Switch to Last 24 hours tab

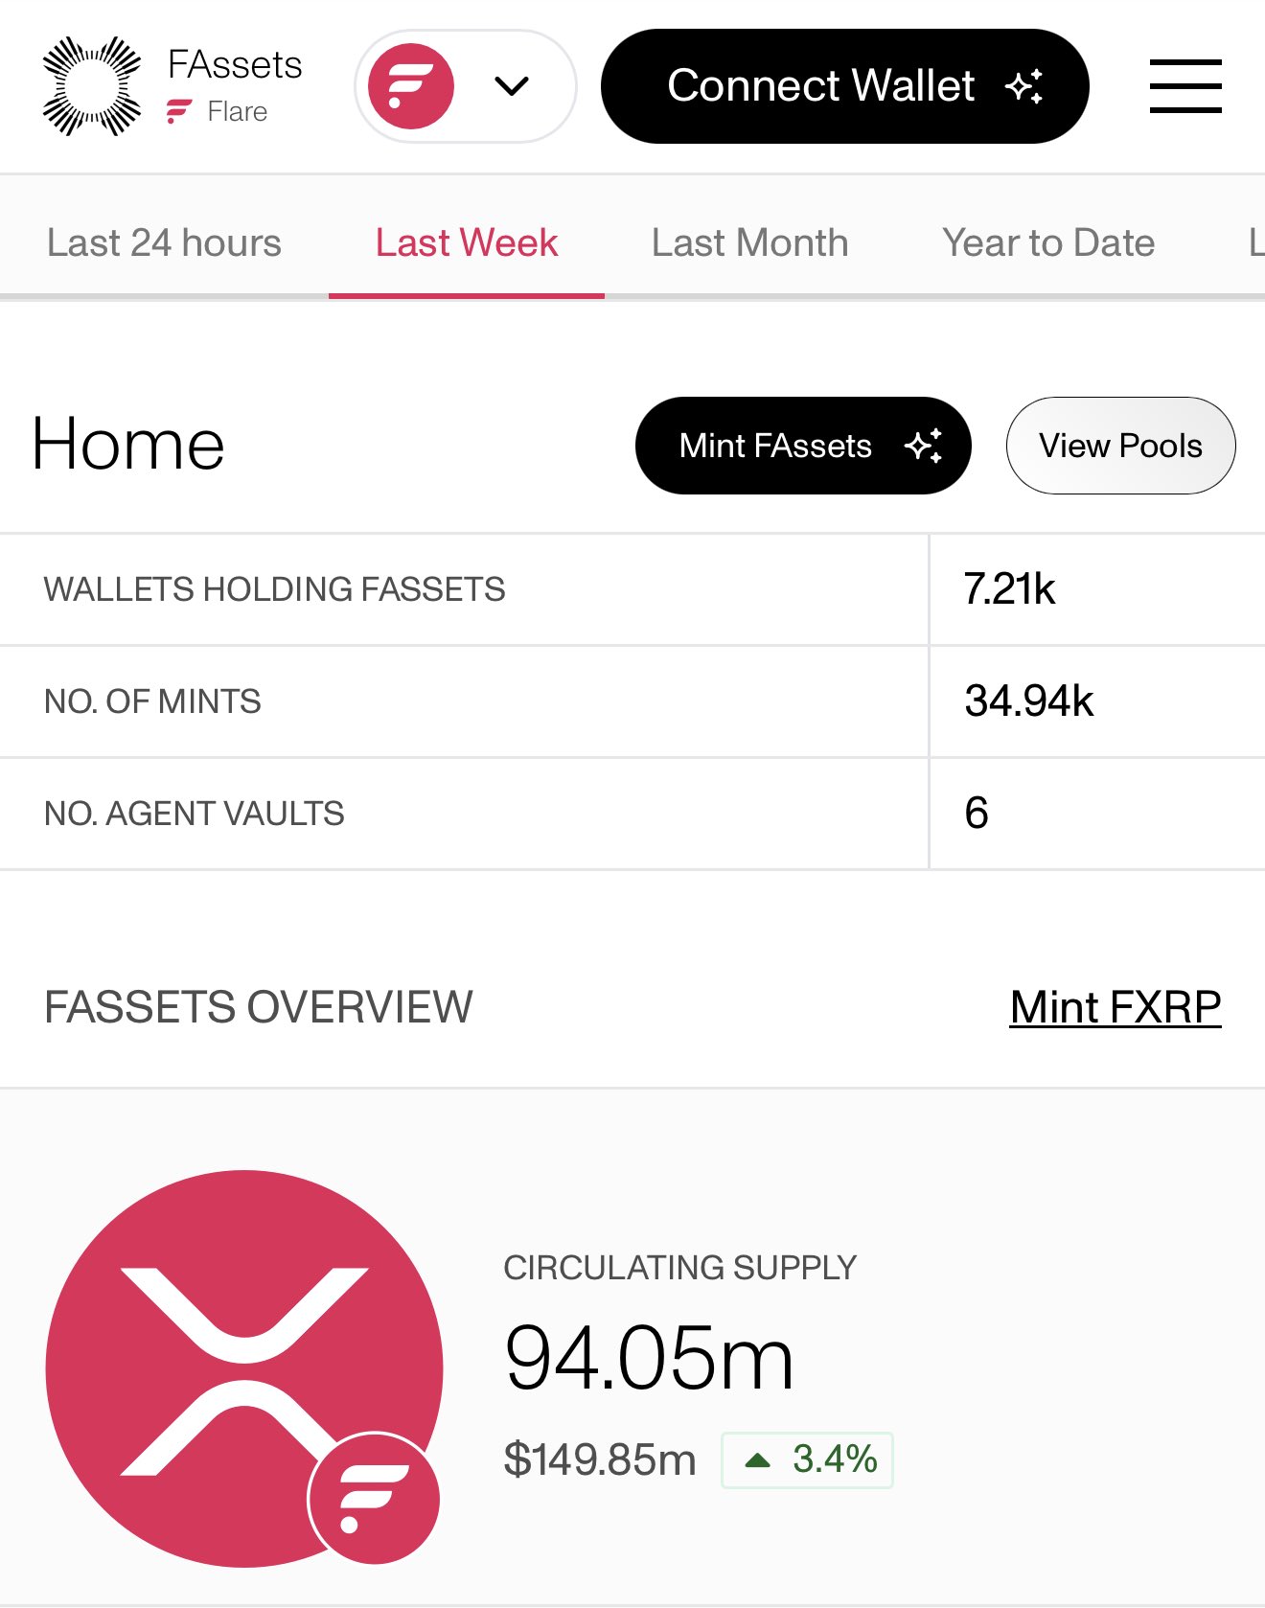[x=164, y=243]
